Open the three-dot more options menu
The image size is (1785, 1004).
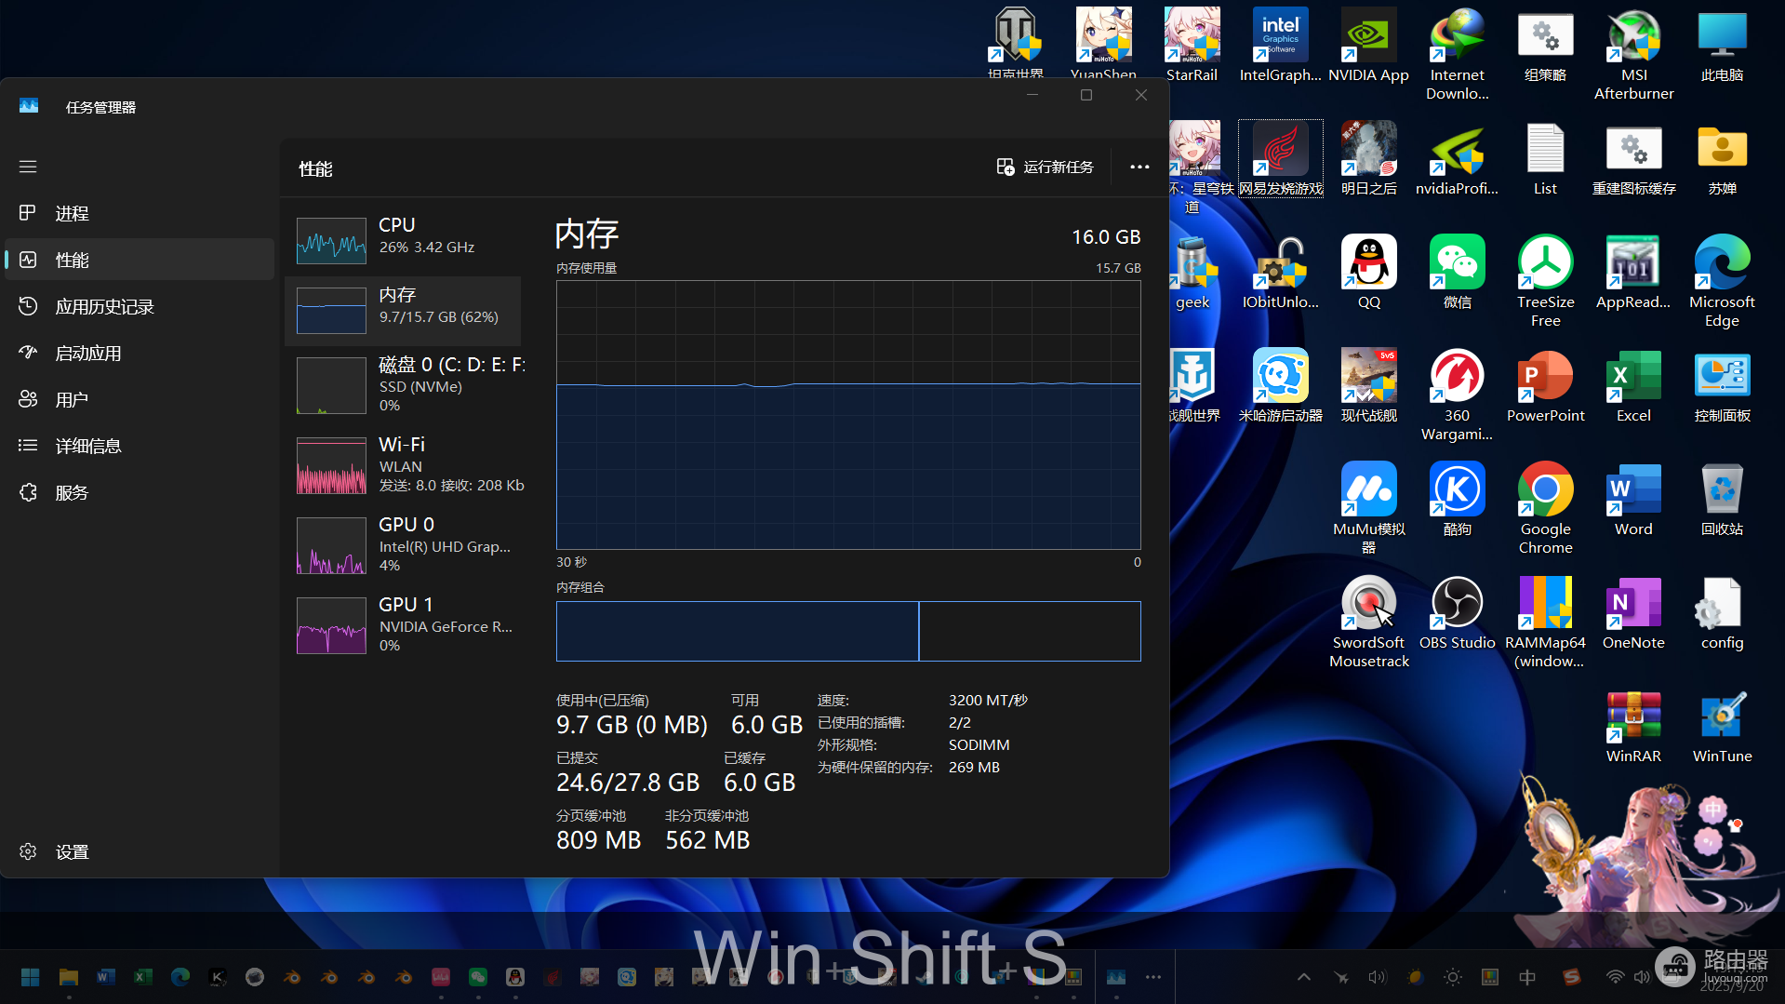(x=1139, y=167)
